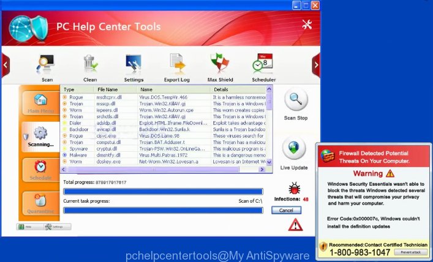This screenshot has height=262, width=433.
Task: Click the Current task progress bar
Action: click(x=163, y=211)
